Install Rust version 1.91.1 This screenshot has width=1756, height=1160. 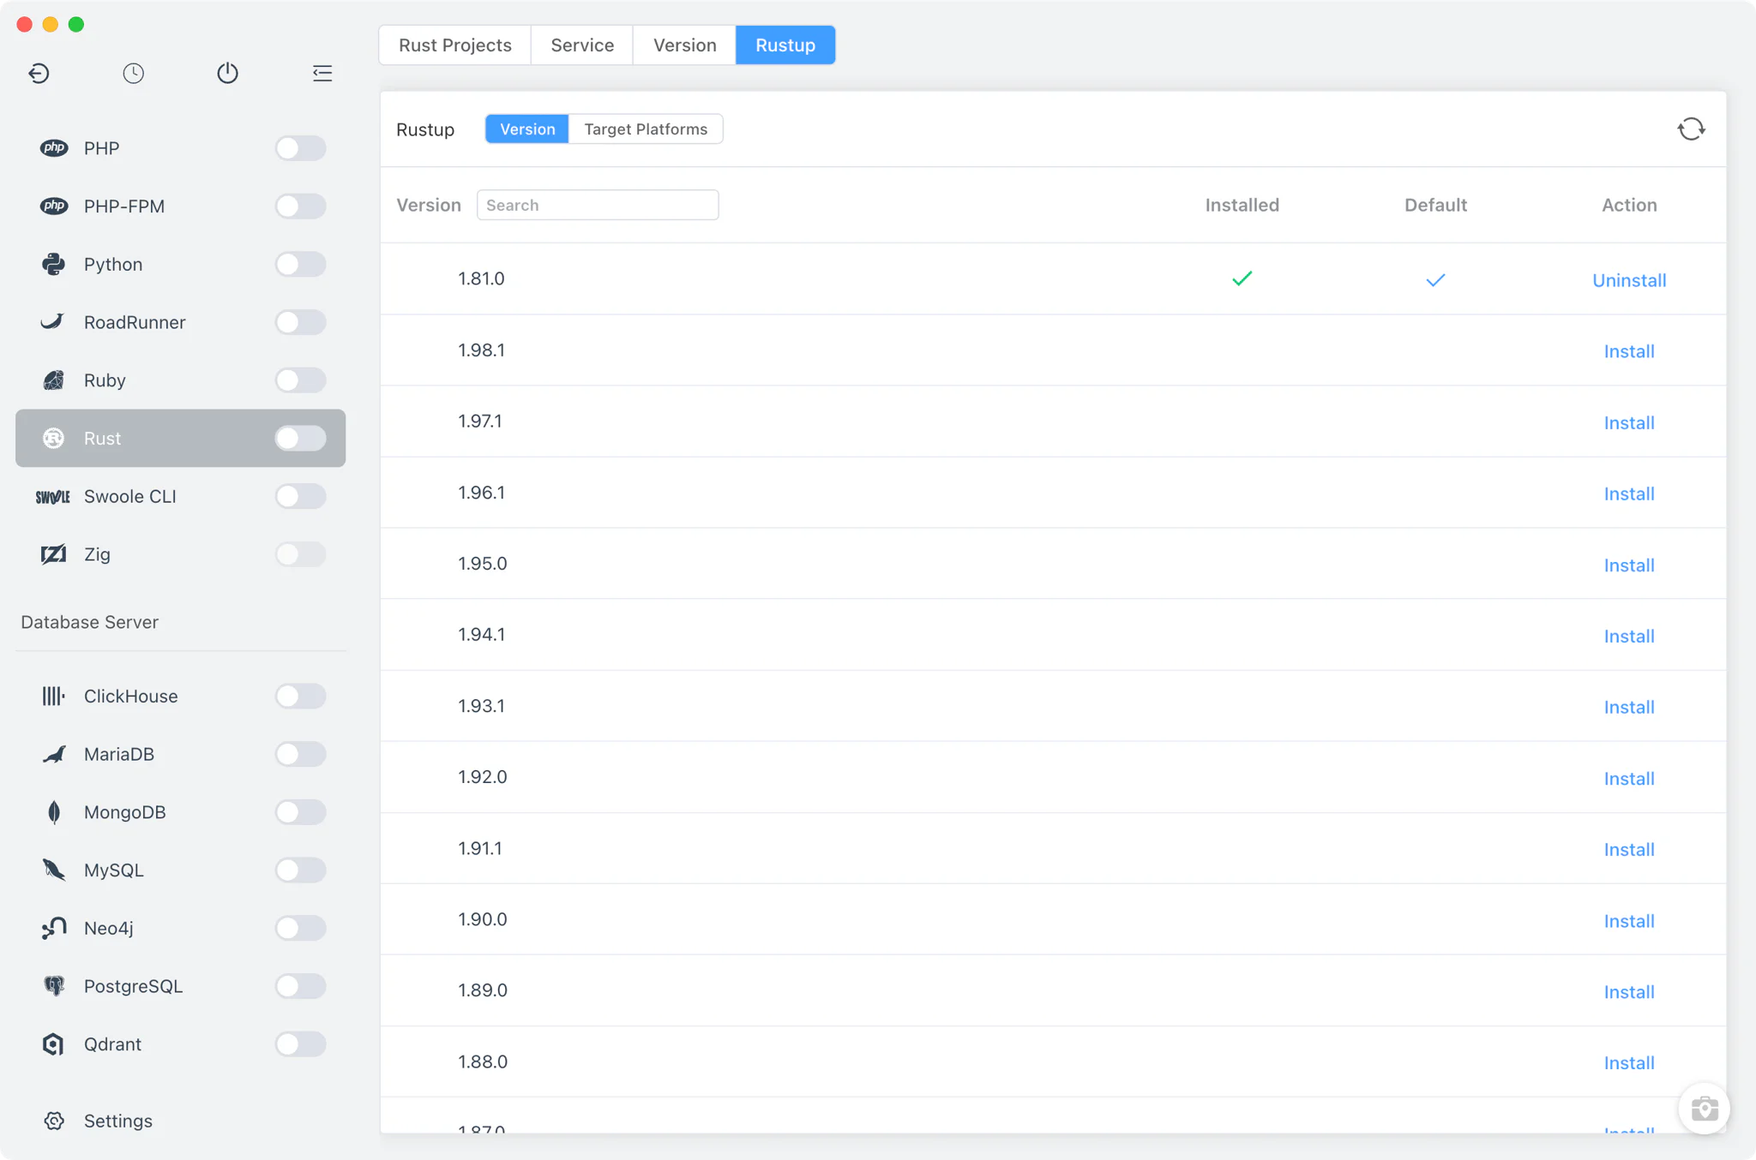(x=1629, y=850)
